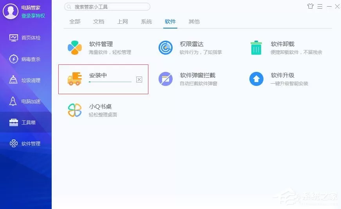Select the 病毒查杀 lightning icon
This screenshot has width=341, height=209.
tap(13, 59)
